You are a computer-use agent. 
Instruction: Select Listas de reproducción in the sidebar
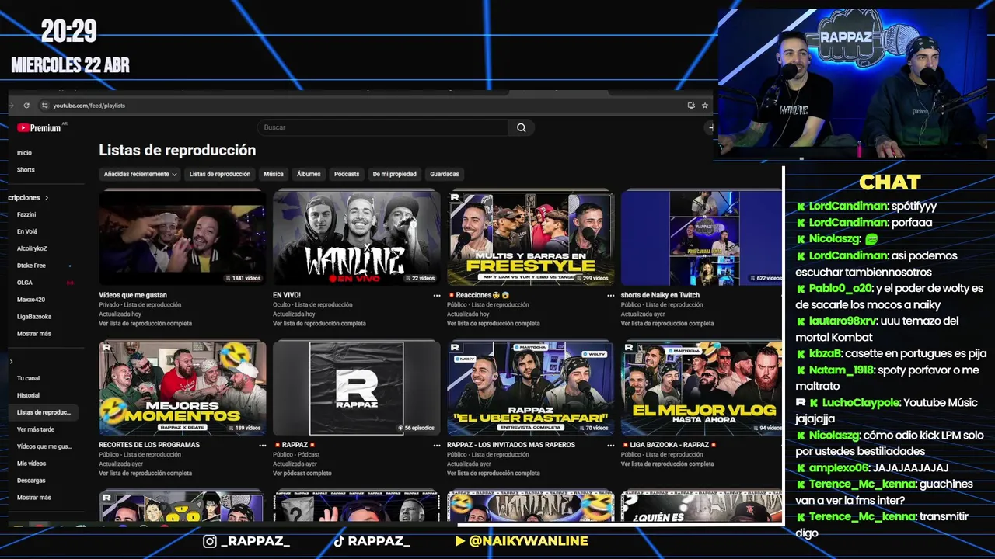(x=44, y=412)
